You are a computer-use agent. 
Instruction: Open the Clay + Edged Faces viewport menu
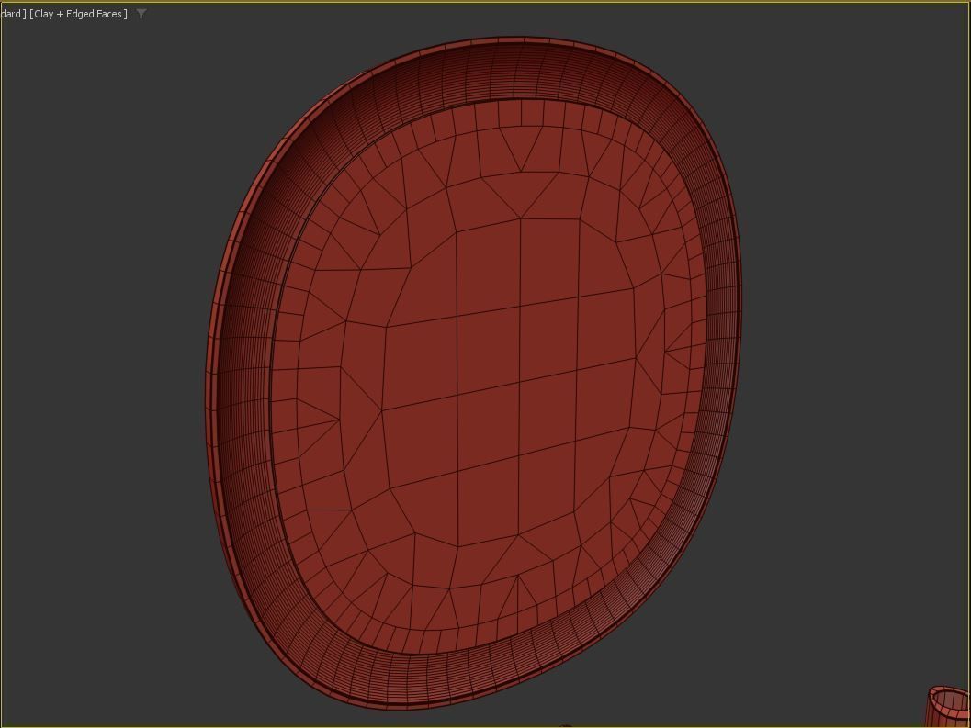click(x=79, y=14)
